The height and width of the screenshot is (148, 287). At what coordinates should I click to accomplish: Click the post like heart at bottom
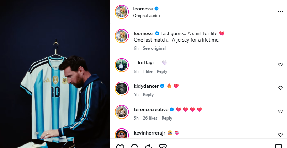[120, 146]
